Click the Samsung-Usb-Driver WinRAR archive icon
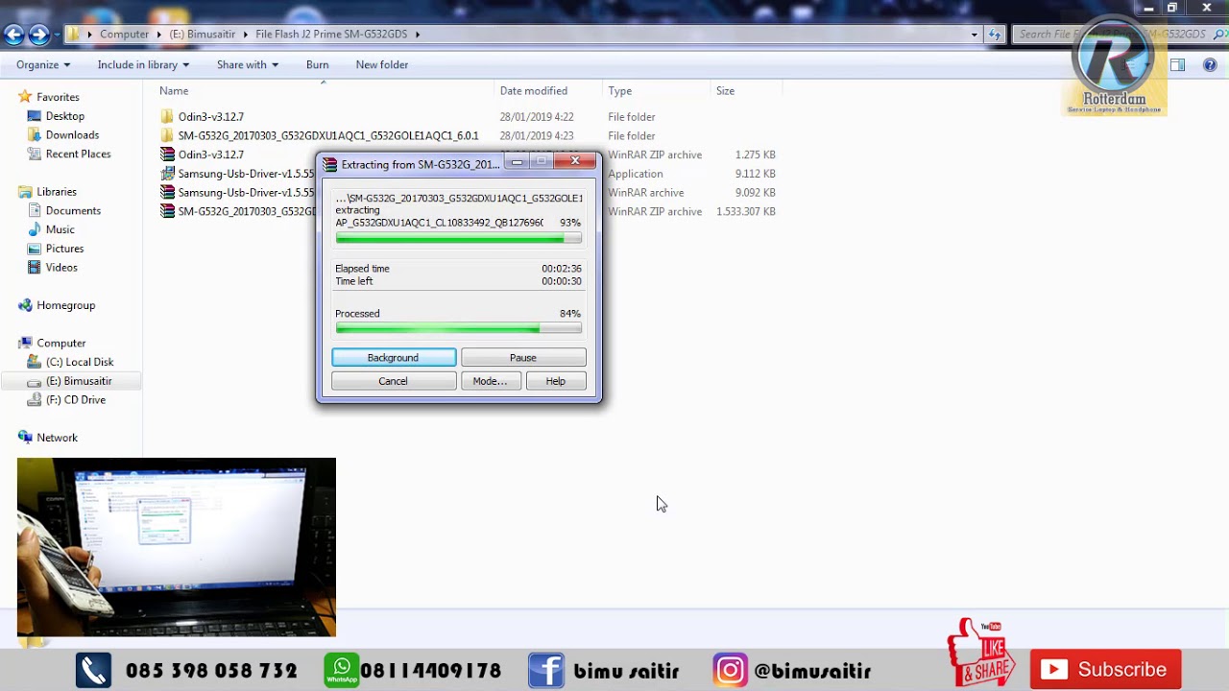The image size is (1229, 691). 167,193
